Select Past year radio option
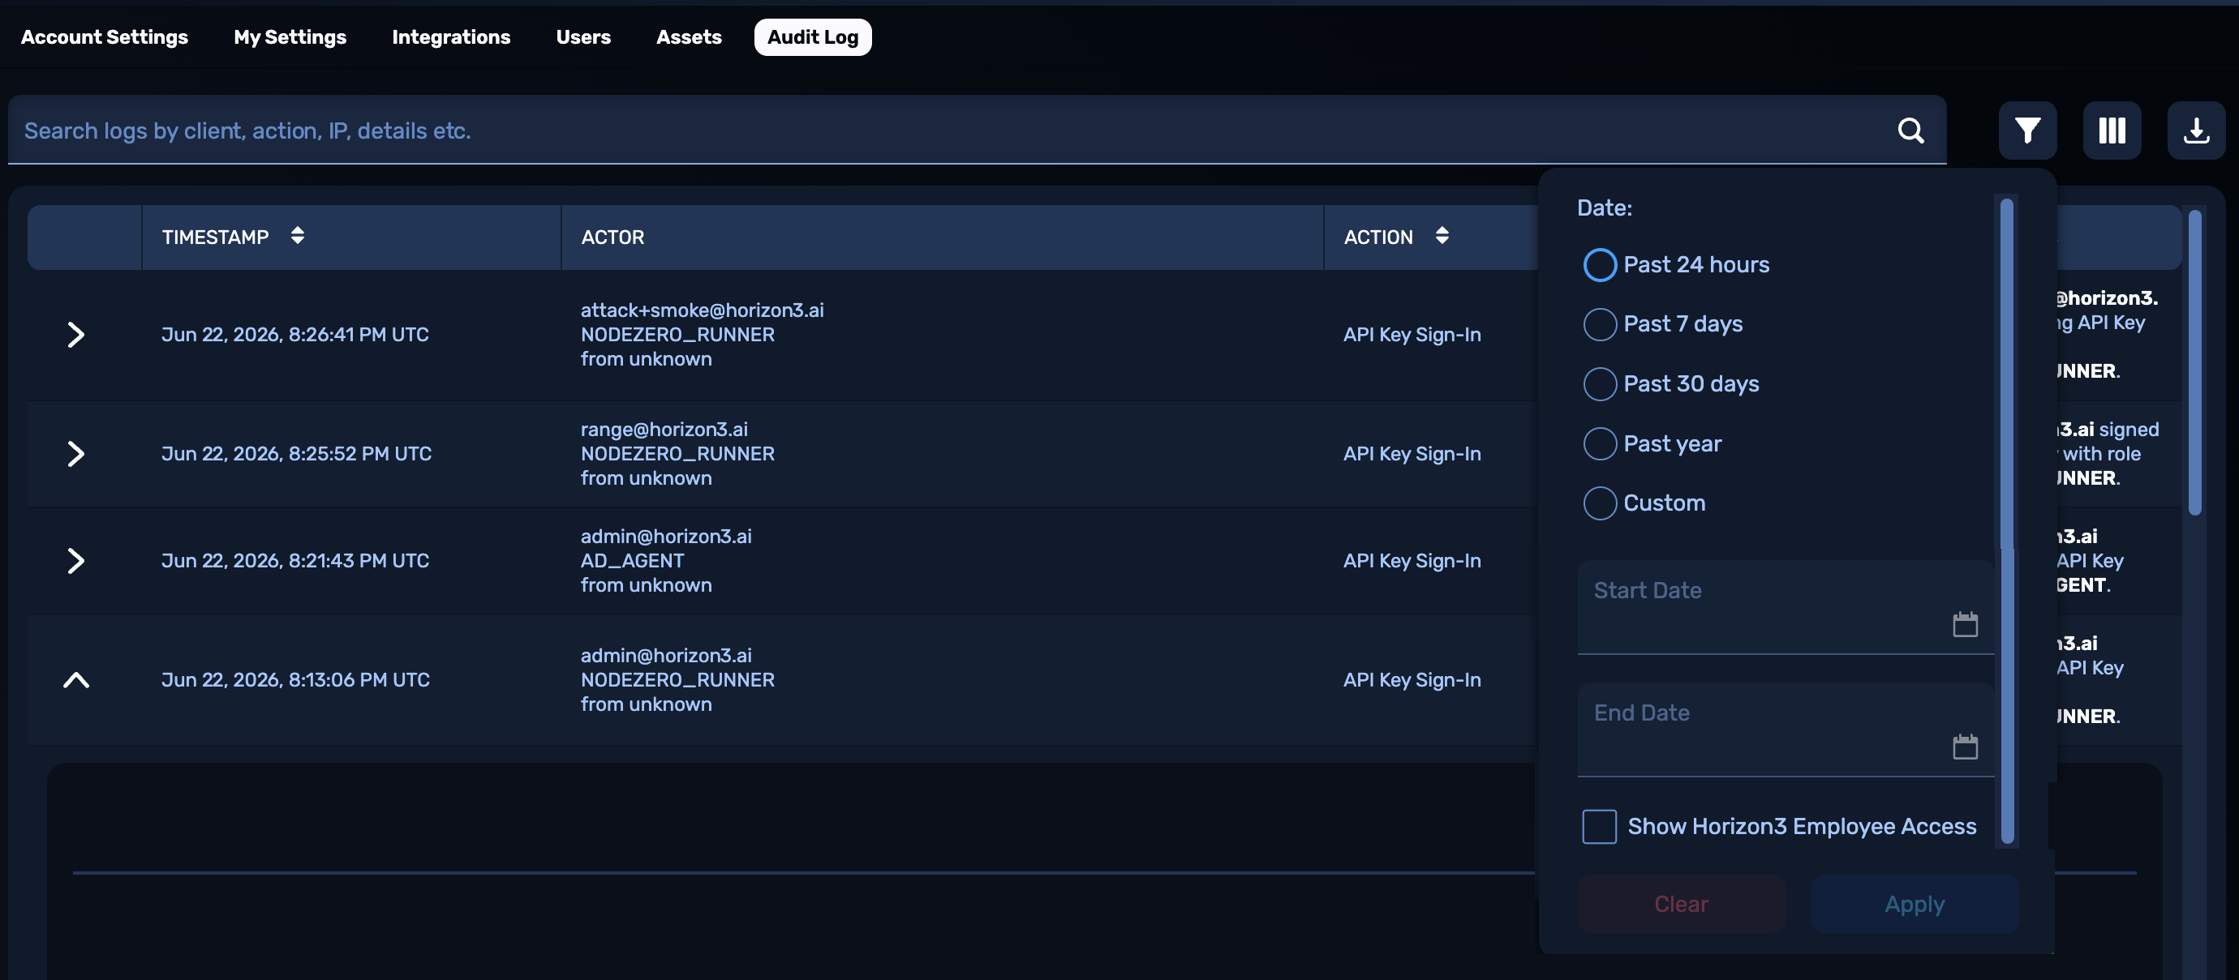This screenshot has width=2239, height=980. tap(1599, 443)
